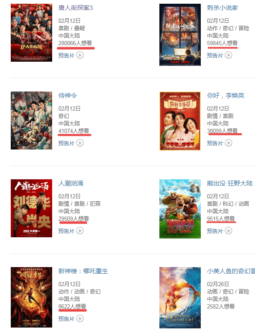Select the 熊出没 bear cartoon poster
This screenshot has width=255, height=335.
pyautogui.click(x=180, y=209)
